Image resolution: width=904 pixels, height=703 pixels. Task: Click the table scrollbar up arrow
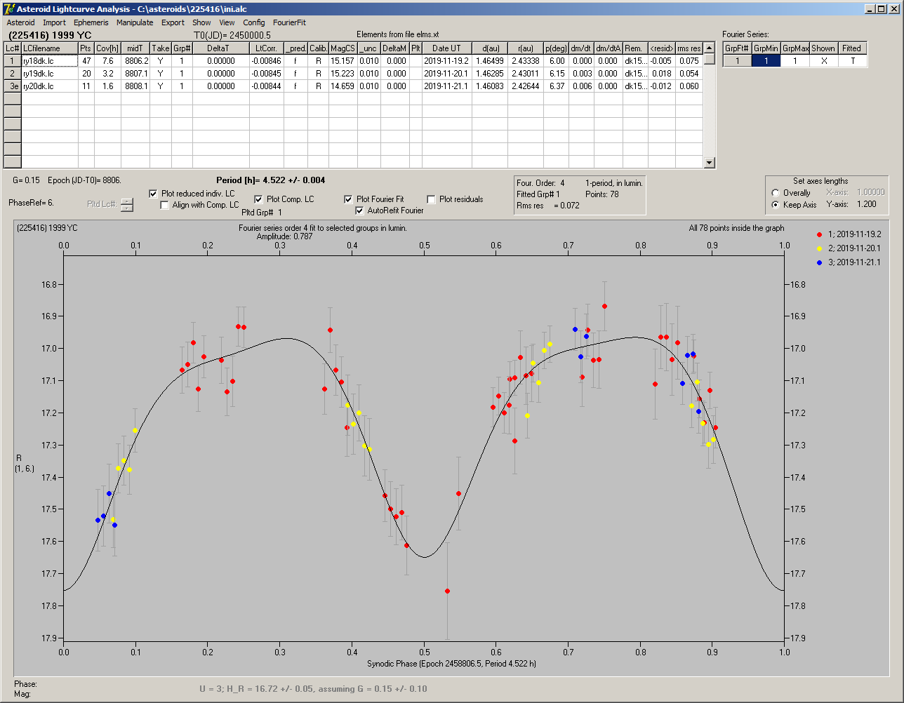click(x=710, y=48)
